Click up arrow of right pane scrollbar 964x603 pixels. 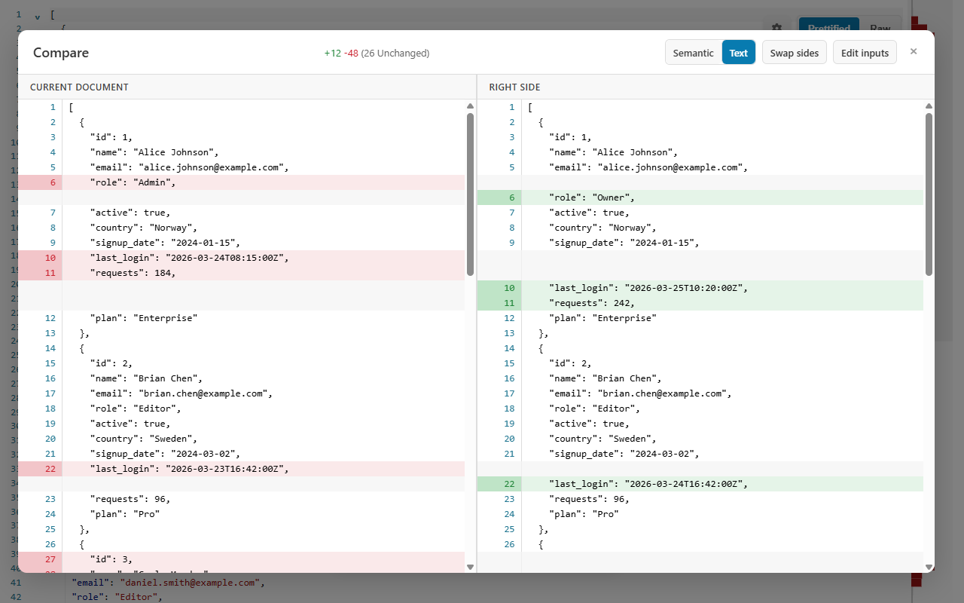[x=929, y=106]
